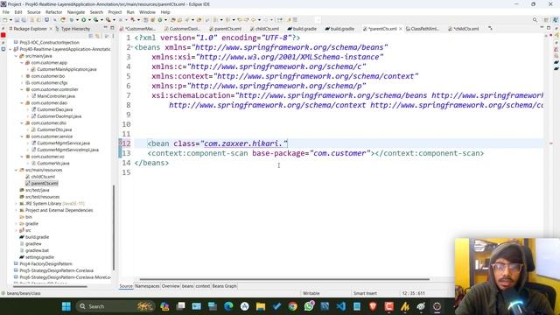Open the Window menu
This screenshot has height=315, width=560.
(147, 12)
